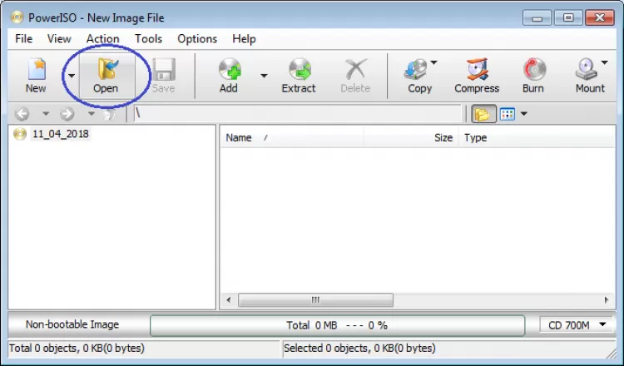Expand the Mount button dropdown arrow
624x366 pixels.
(x=604, y=62)
